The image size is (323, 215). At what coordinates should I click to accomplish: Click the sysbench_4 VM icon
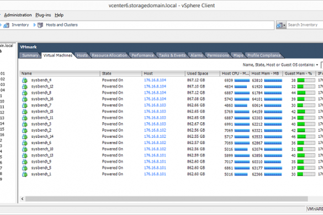(x=25, y=80)
